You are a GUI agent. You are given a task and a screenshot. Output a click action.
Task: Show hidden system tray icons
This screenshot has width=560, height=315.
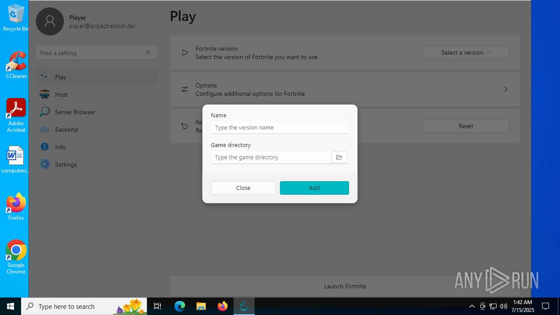click(x=472, y=306)
